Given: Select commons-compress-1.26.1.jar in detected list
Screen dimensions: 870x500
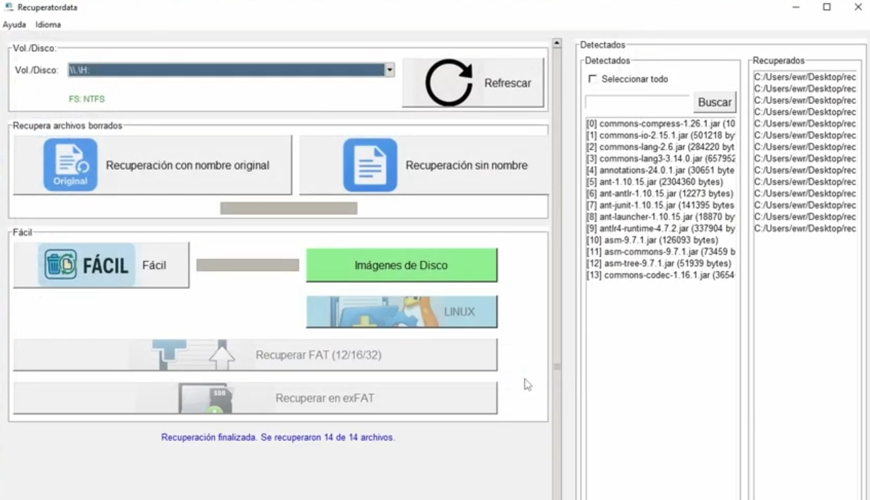Looking at the screenshot, I should pos(660,124).
